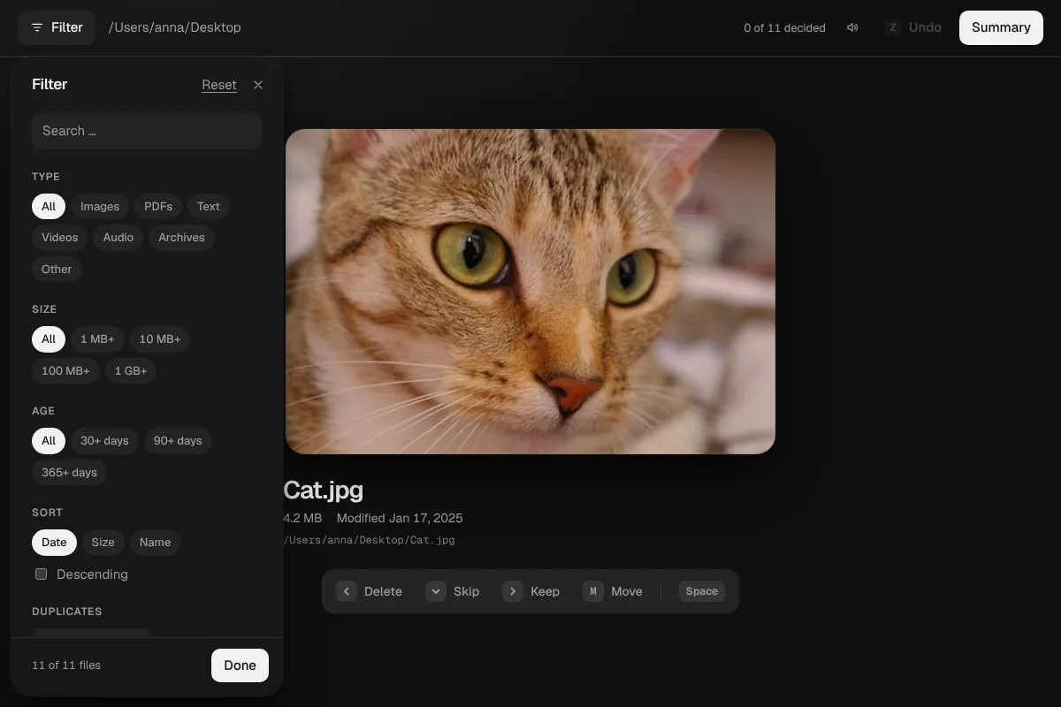The height and width of the screenshot is (707, 1061).
Task: Click the Z Undo shortcut icon
Action: point(892,27)
